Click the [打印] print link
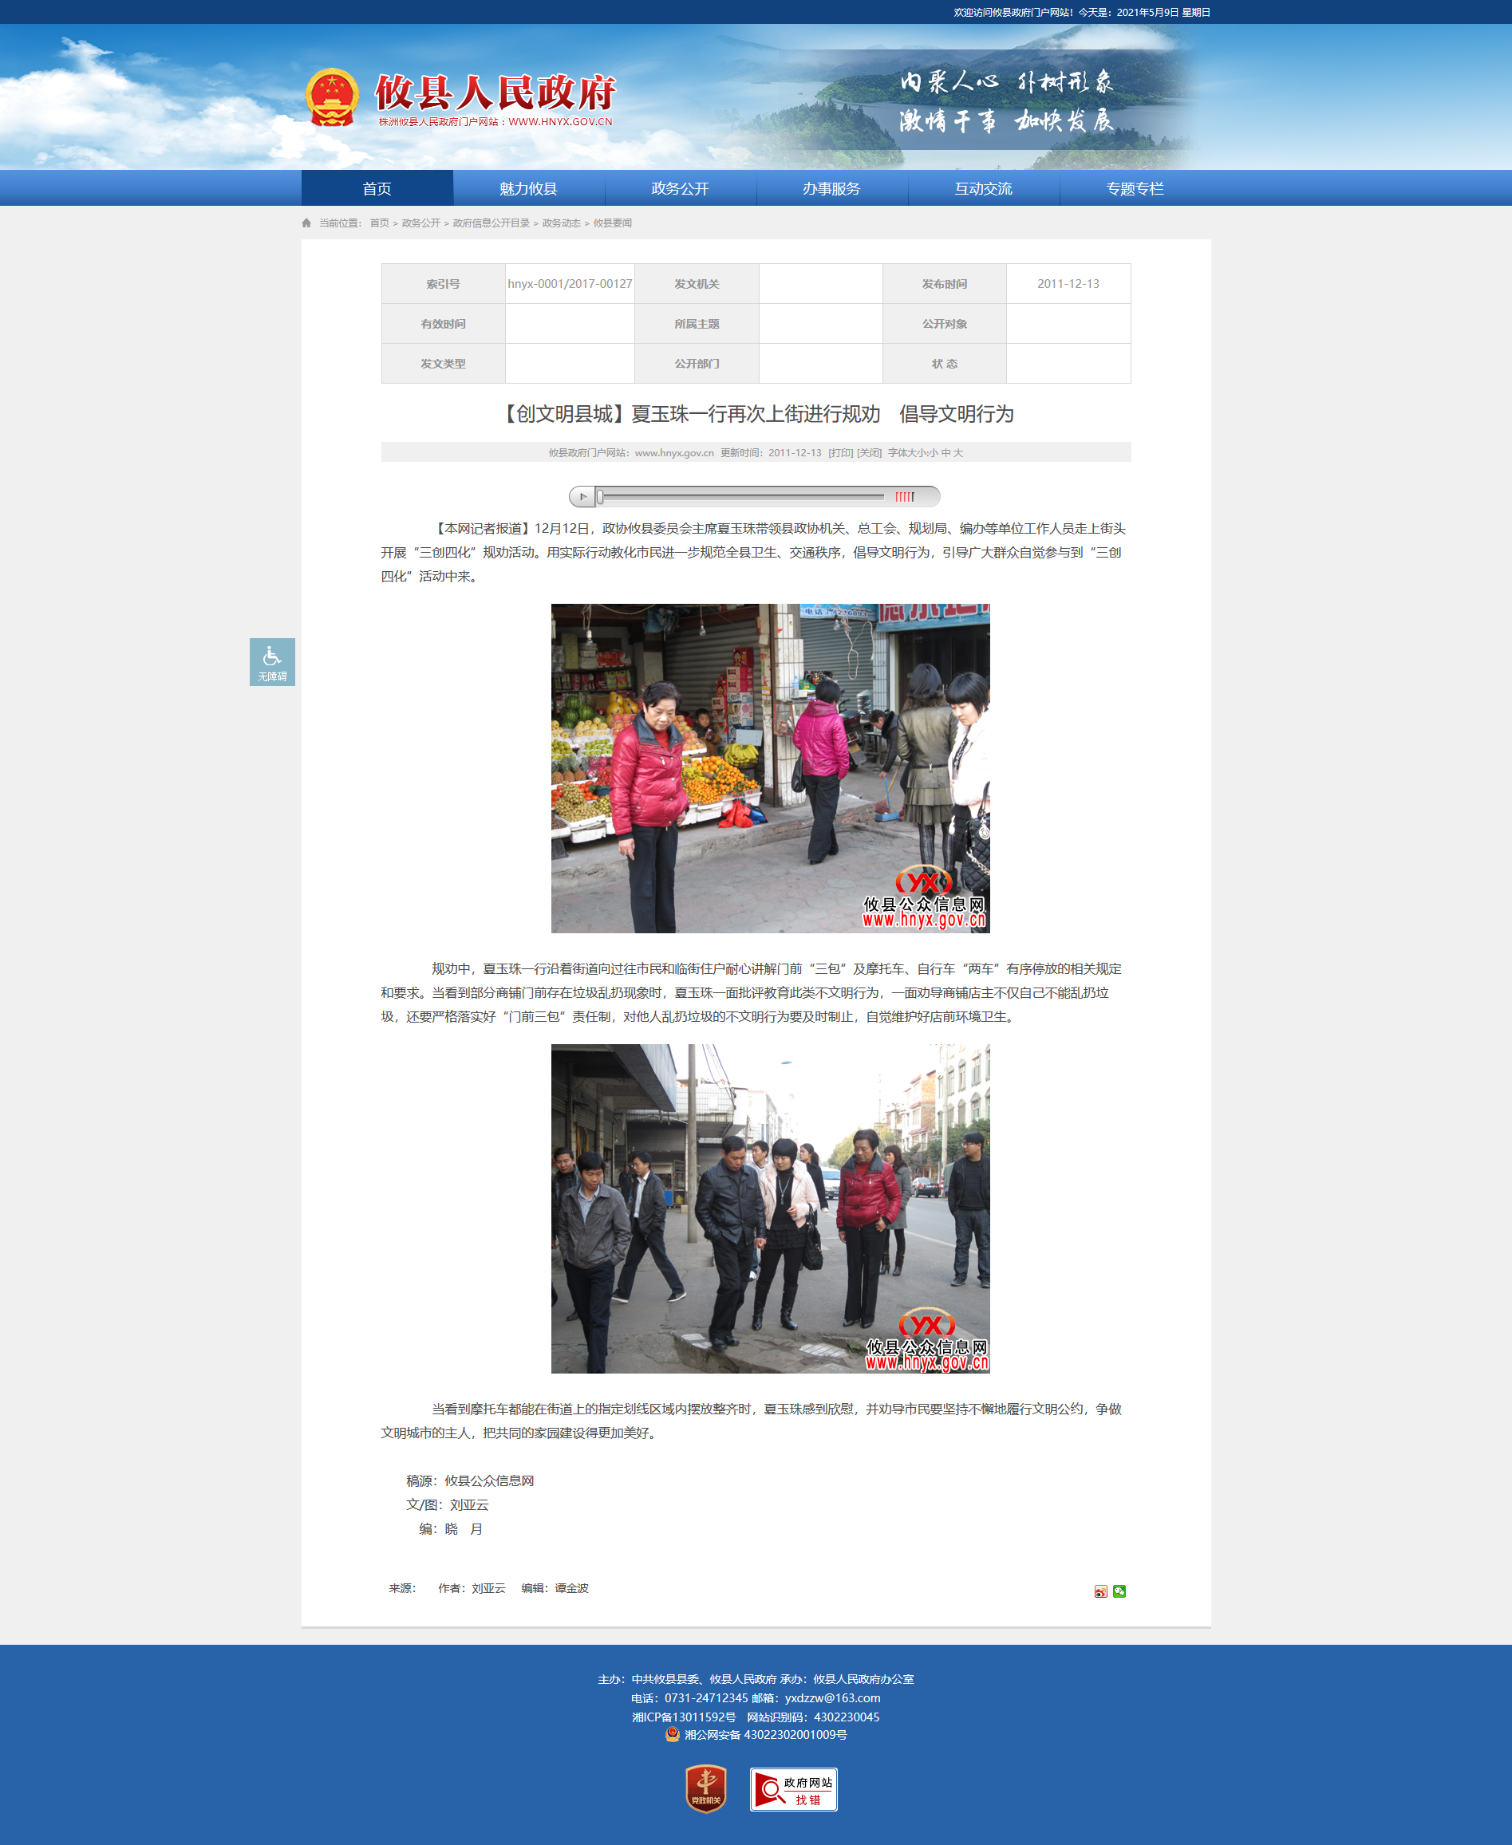The height and width of the screenshot is (1845, 1512). [840, 453]
